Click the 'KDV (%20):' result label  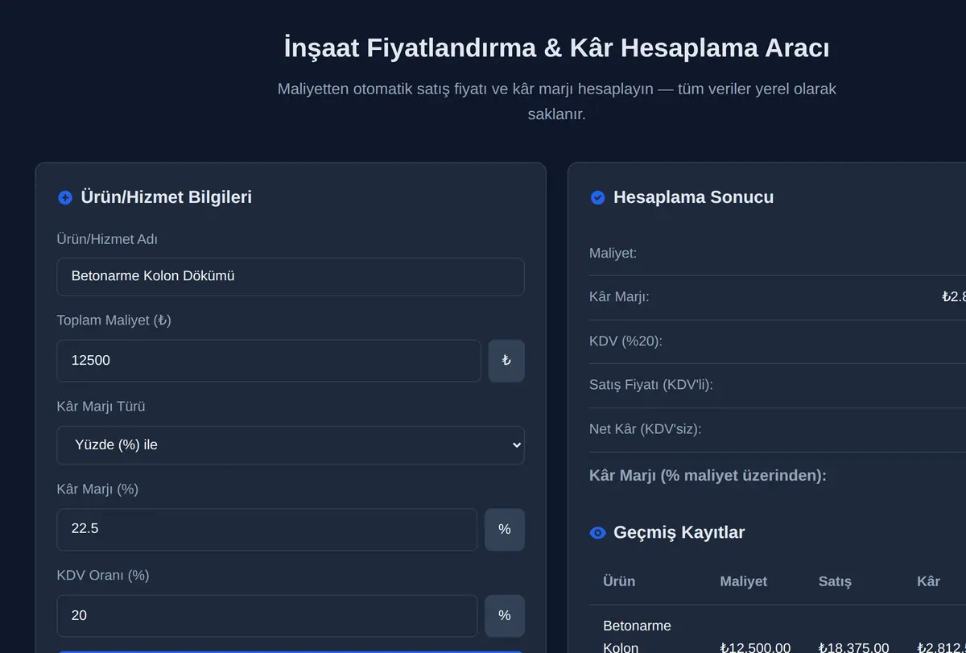pyautogui.click(x=625, y=341)
